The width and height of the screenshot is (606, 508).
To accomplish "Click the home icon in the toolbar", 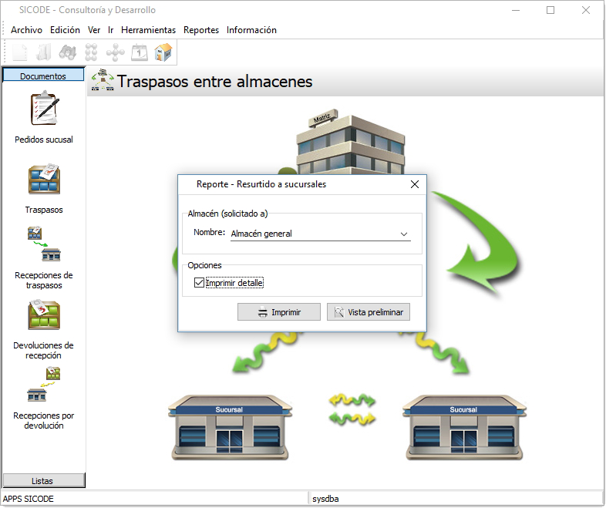I will point(163,52).
